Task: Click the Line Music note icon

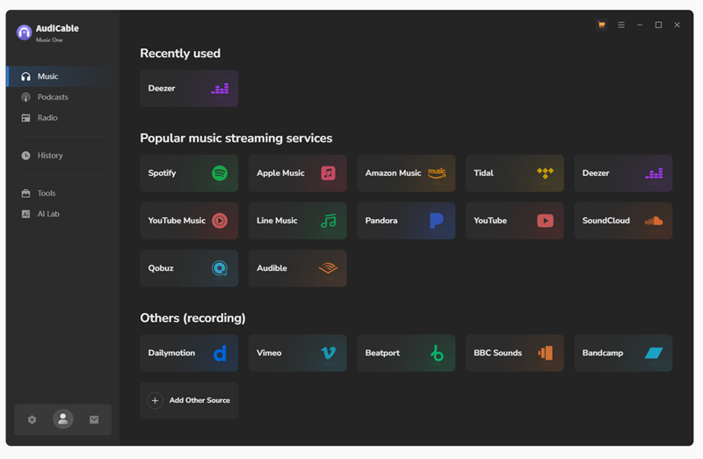Action: click(328, 221)
